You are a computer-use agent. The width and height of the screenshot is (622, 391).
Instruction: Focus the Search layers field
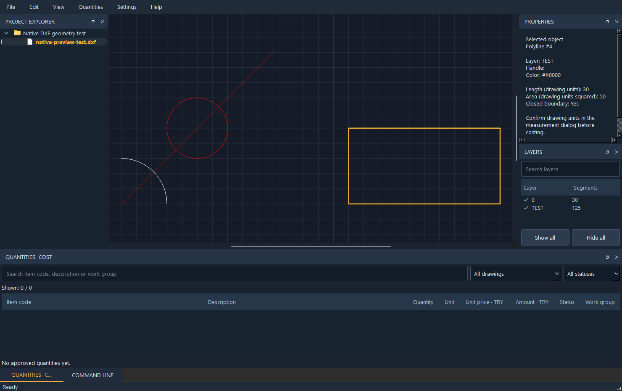570,169
